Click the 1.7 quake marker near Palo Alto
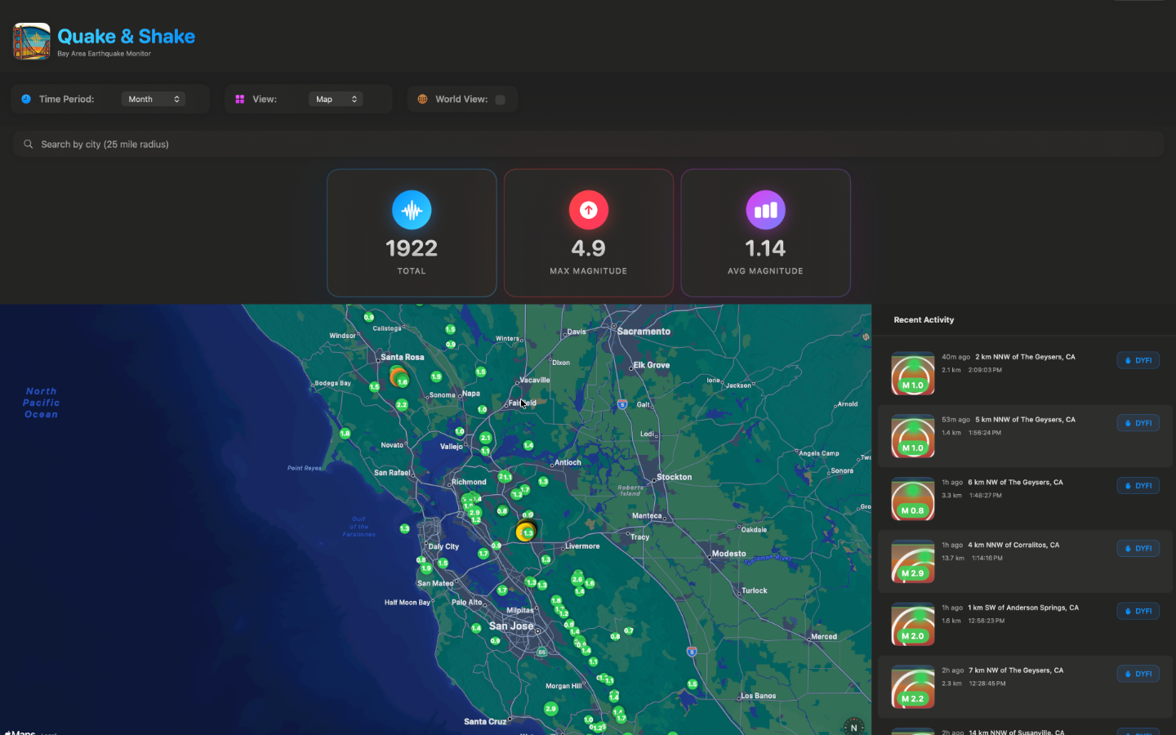This screenshot has width=1176, height=735. (x=502, y=590)
